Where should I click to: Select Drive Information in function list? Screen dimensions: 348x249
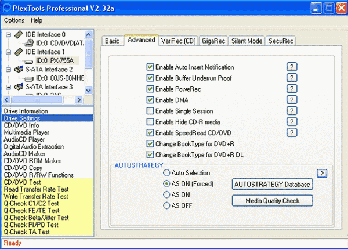tap(48, 111)
